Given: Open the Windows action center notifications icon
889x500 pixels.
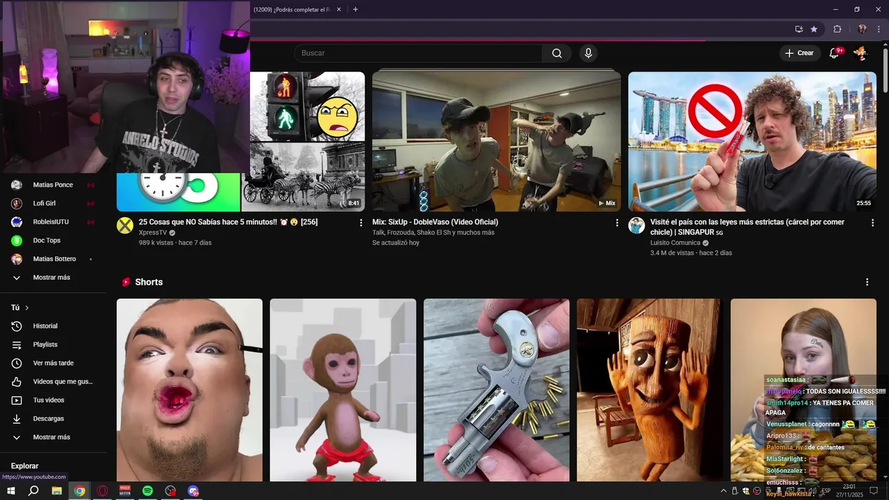Looking at the screenshot, I should [x=874, y=491].
